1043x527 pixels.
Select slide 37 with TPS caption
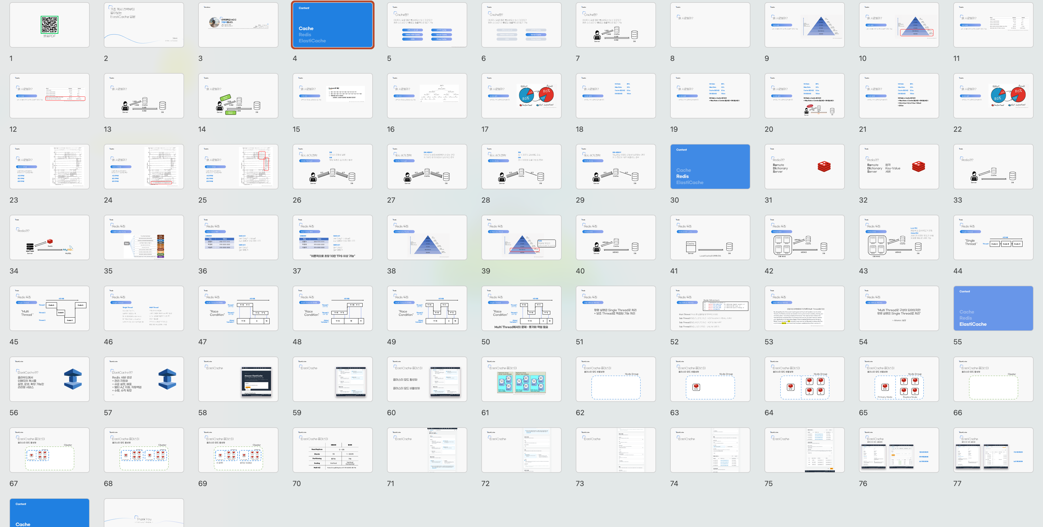[332, 237]
